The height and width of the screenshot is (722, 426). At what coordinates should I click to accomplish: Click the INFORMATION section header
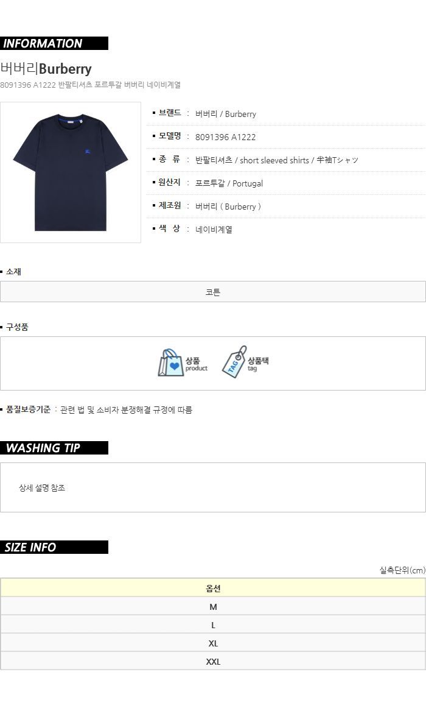coord(54,43)
